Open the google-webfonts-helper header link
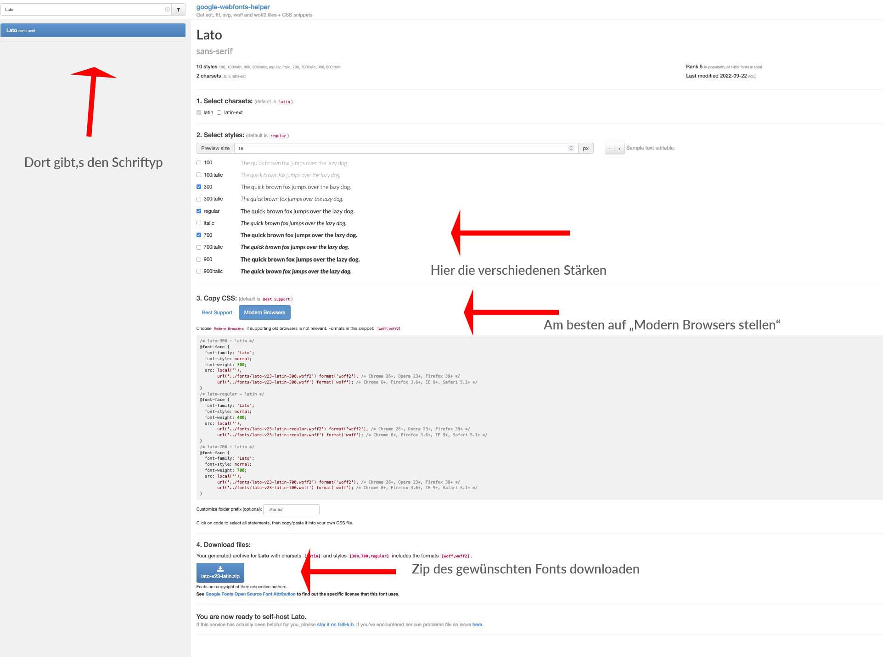883x657 pixels. pos(233,7)
